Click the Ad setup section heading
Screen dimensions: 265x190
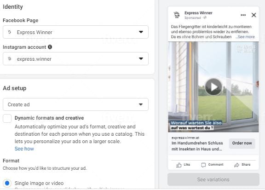pyautogui.click(x=15, y=88)
